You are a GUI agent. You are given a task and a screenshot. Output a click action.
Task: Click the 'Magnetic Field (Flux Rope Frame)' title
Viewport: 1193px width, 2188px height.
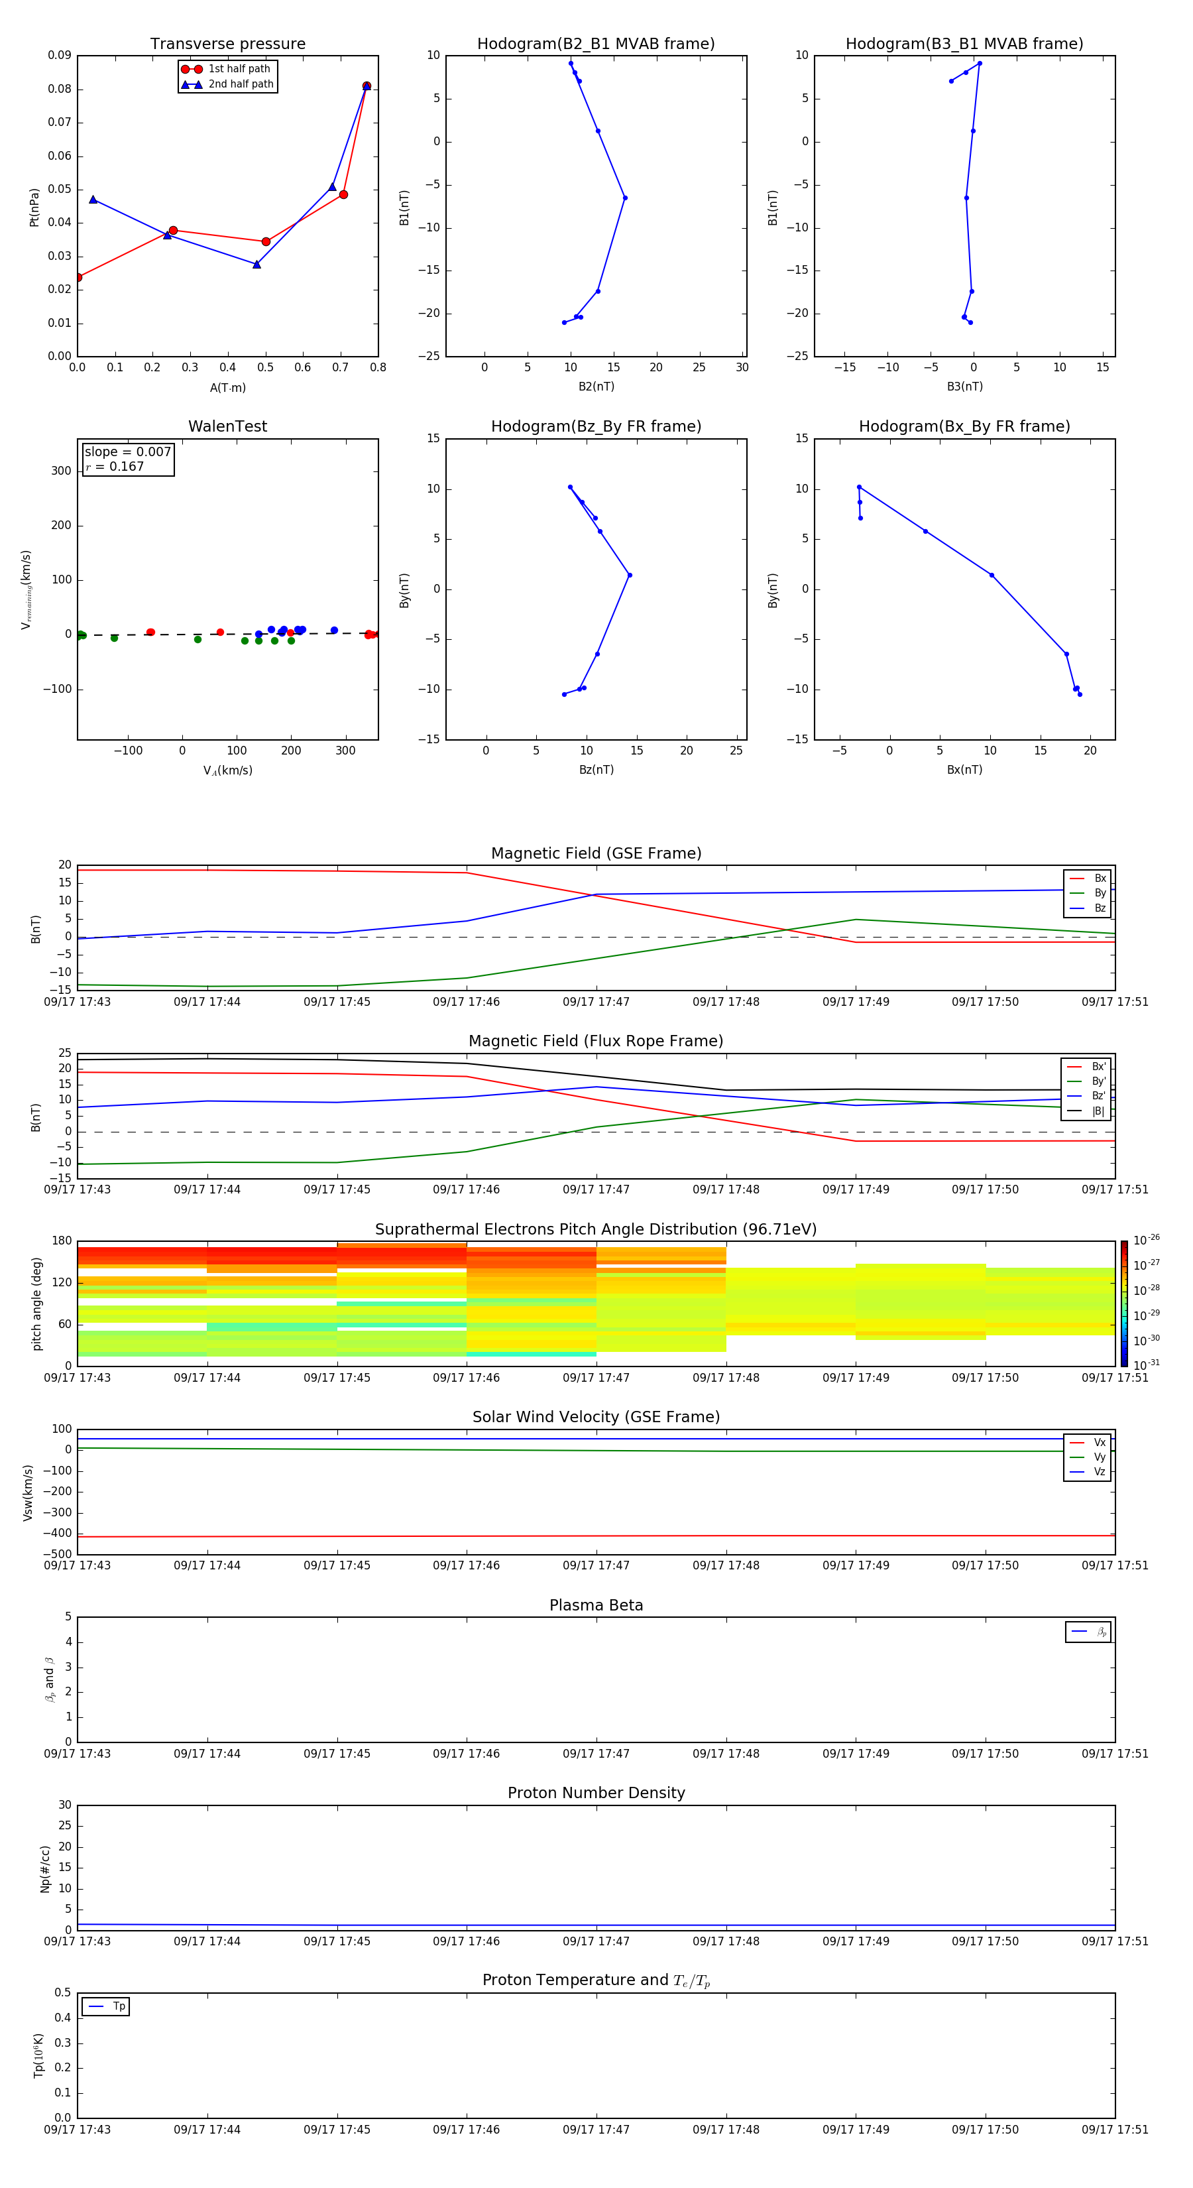[596, 1042]
